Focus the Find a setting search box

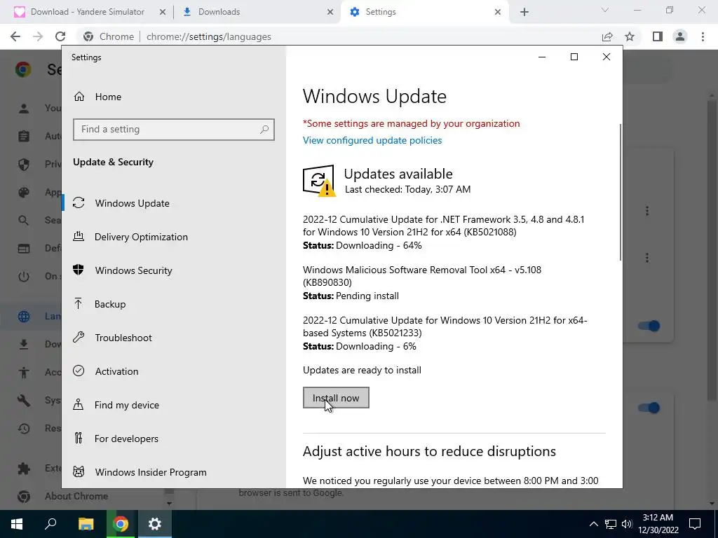tap(174, 130)
